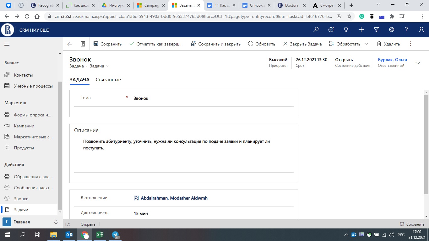The height and width of the screenshot is (241, 429).
Task: Click Закрыть Задача
Action: (302, 44)
